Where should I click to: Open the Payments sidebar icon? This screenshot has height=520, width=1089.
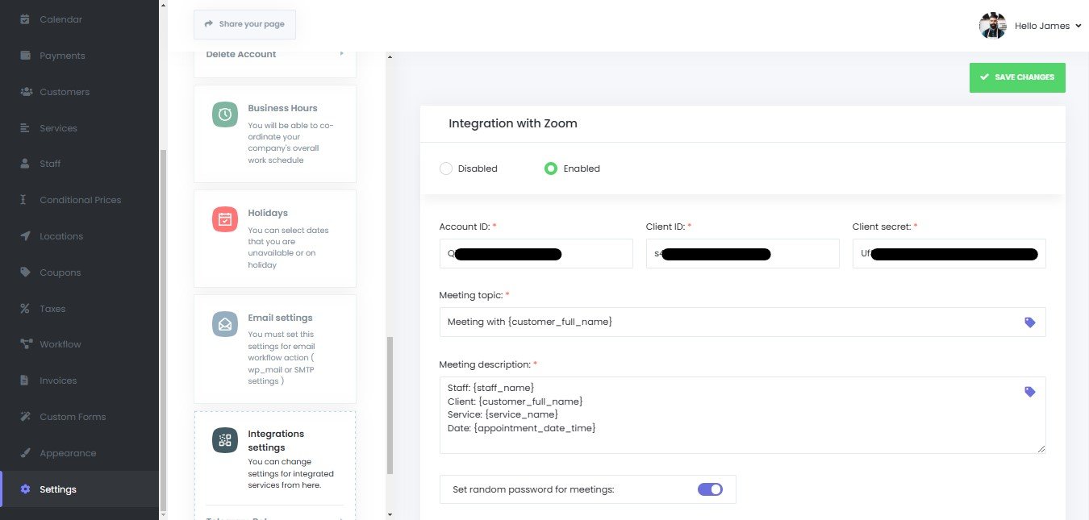25,56
